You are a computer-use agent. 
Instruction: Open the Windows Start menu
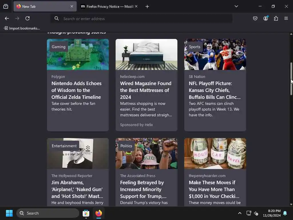tap(9, 213)
